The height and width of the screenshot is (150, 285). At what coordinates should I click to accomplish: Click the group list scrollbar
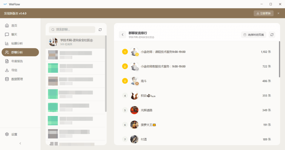coord(106,74)
